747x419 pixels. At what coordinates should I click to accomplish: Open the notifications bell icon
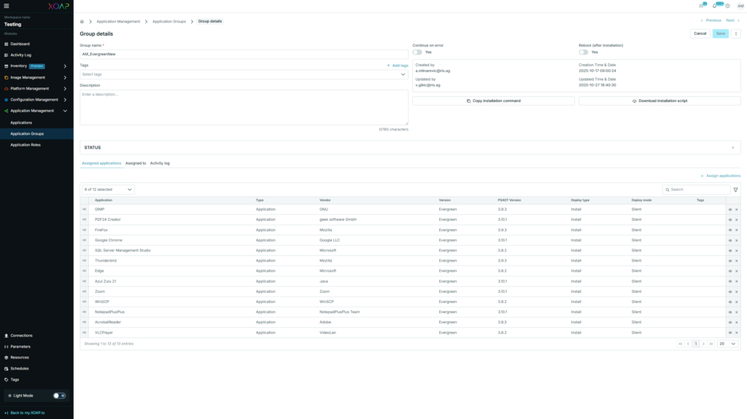pos(715,6)
